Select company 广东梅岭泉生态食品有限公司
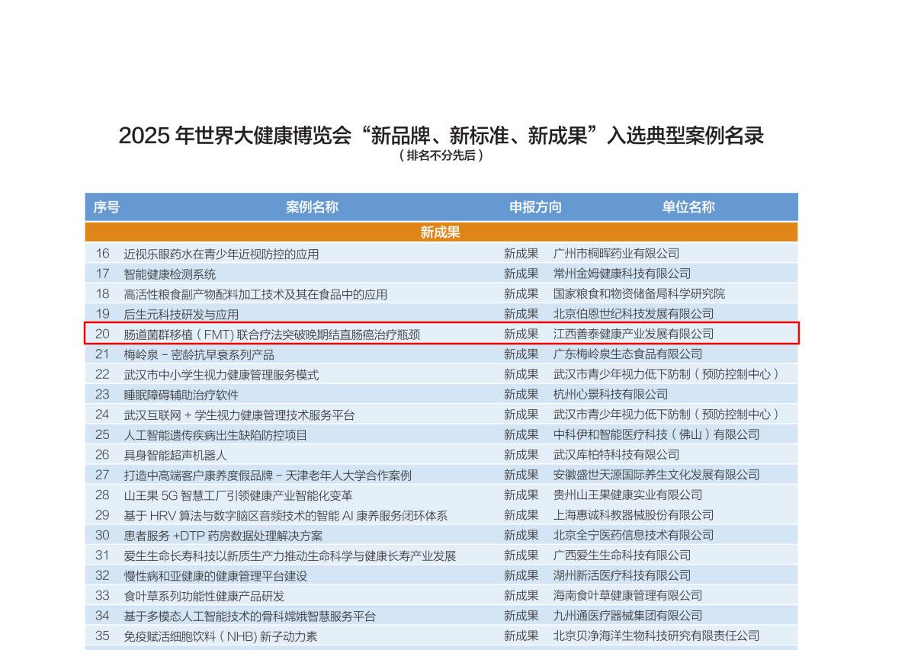 coord(627,354)
